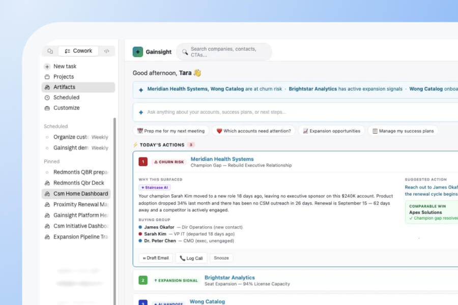This screenshot has height=305, width=458.
Task: Choose Prep me for my next meeting
Action: [171, 131]
